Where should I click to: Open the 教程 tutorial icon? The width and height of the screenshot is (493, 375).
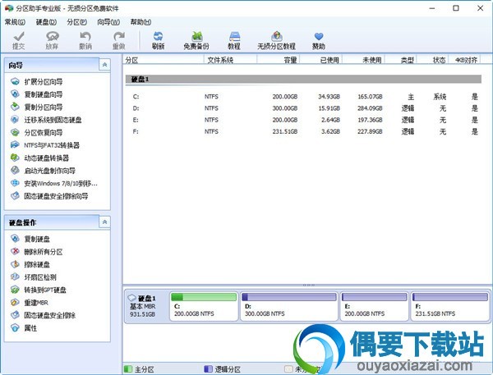(x=234, y=40)
